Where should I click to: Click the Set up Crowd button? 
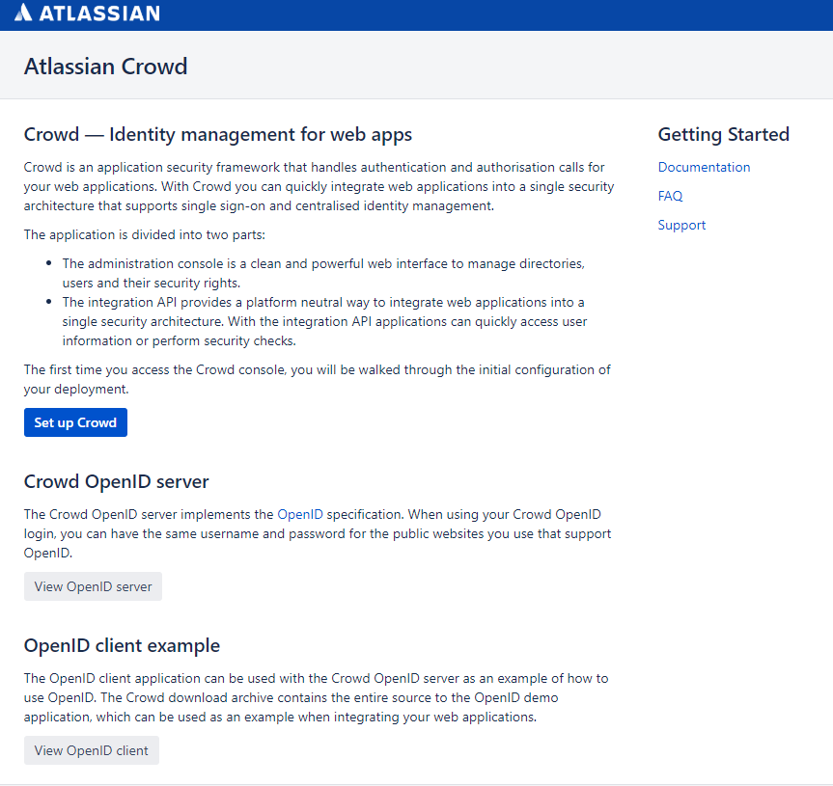[75, 422]
